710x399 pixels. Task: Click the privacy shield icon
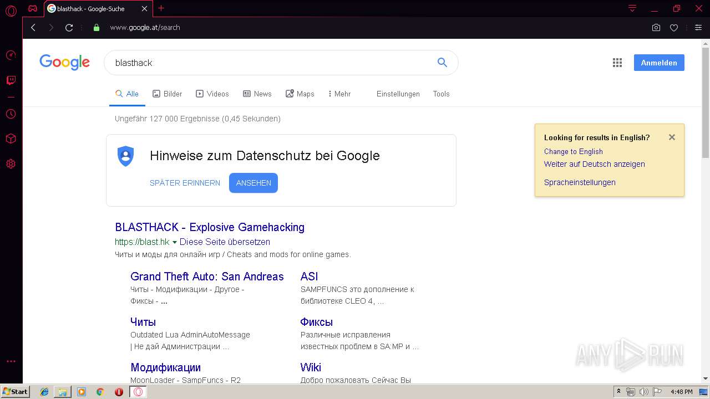(126, 156)
